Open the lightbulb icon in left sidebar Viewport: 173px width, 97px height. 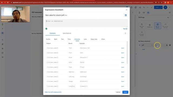click(2, 40)
